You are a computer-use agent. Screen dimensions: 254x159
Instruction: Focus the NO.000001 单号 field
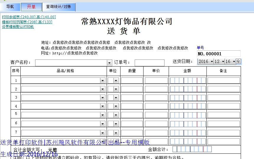click(x=219, y=54)
